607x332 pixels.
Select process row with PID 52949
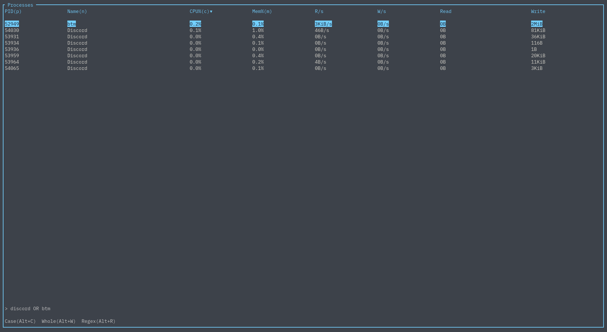[303, 24]
